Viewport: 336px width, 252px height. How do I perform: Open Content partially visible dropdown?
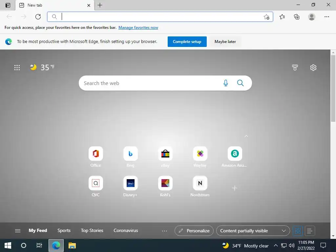coord(253,231)
